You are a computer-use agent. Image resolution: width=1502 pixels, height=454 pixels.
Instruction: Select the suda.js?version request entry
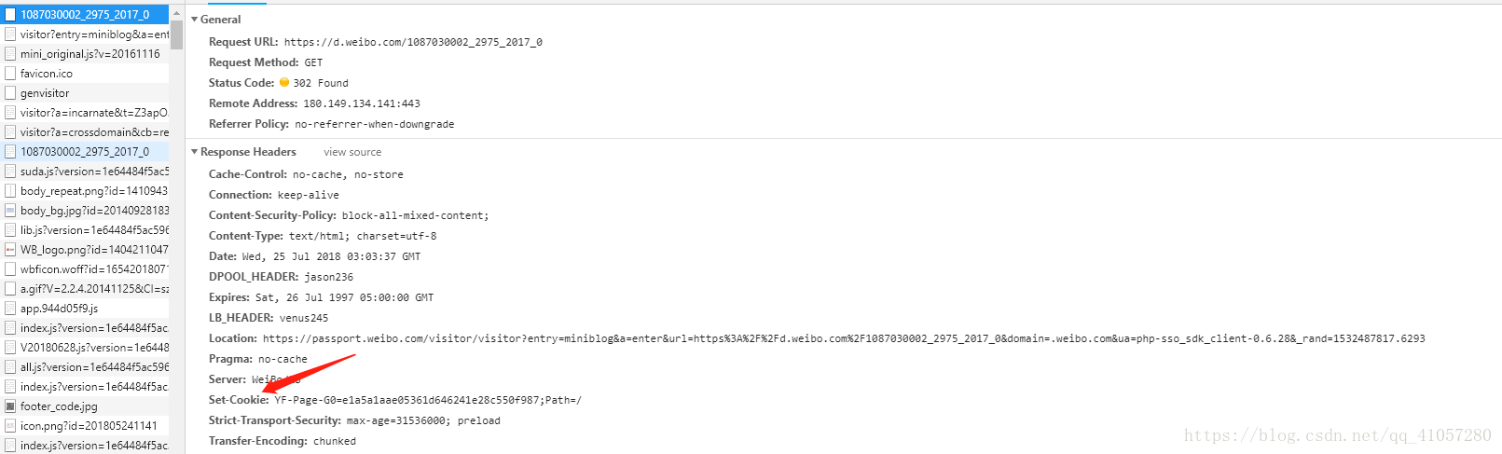(x=85, y=171)
